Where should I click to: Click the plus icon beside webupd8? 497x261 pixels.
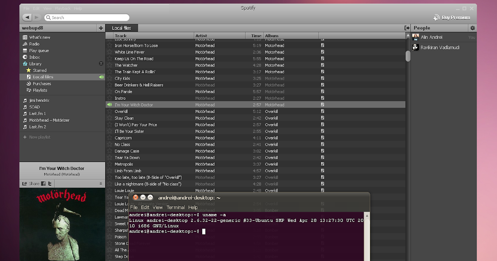point(101,28)
